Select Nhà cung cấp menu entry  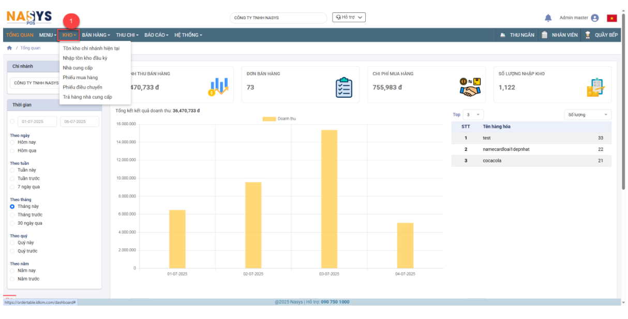[78, 68]
